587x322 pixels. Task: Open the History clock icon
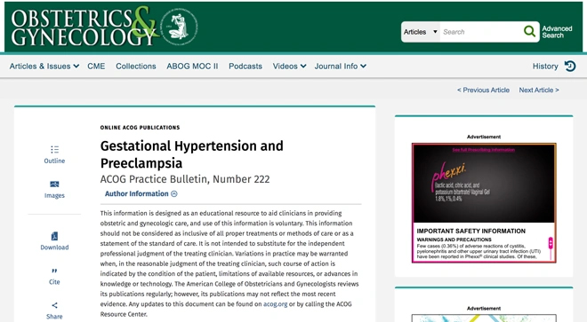570,67
